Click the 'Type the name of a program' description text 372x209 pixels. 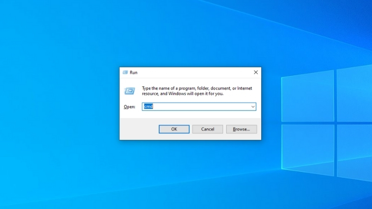pos(197,91)
